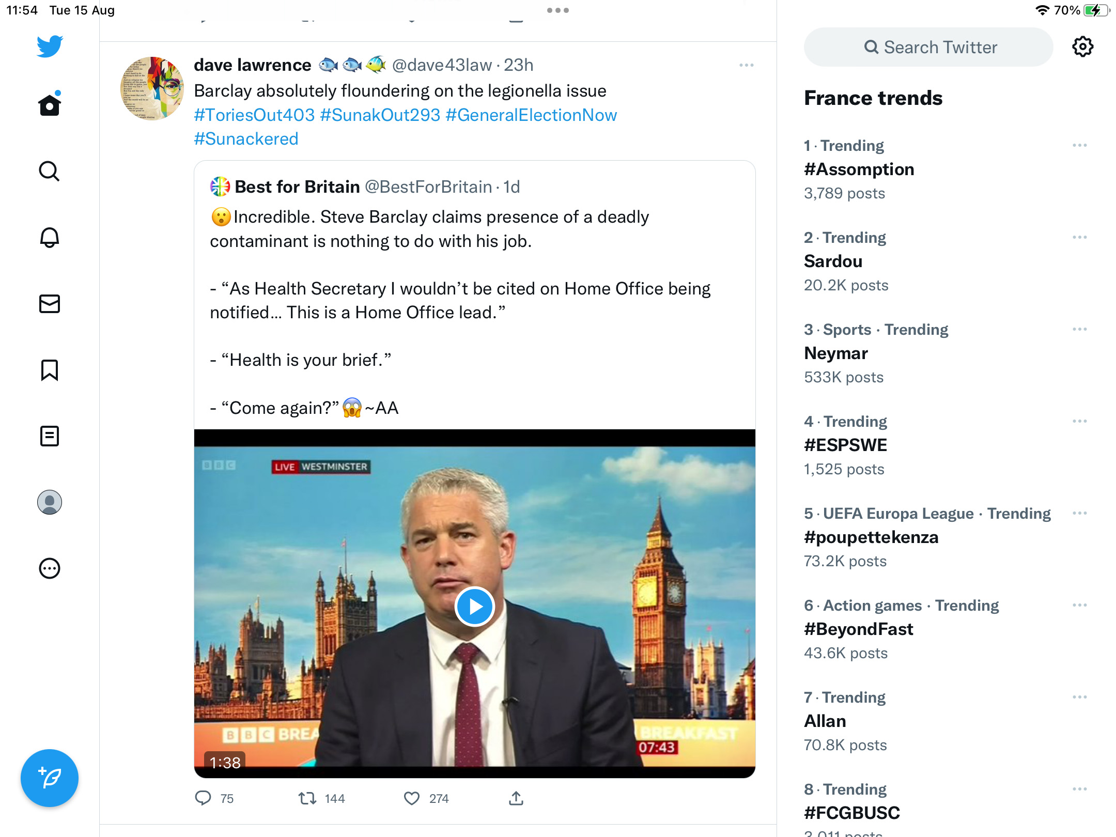Viewport: 1116px width, 837px height.
Task: Open more options on dave lawrence tweet
Action: tap(747, 65)
